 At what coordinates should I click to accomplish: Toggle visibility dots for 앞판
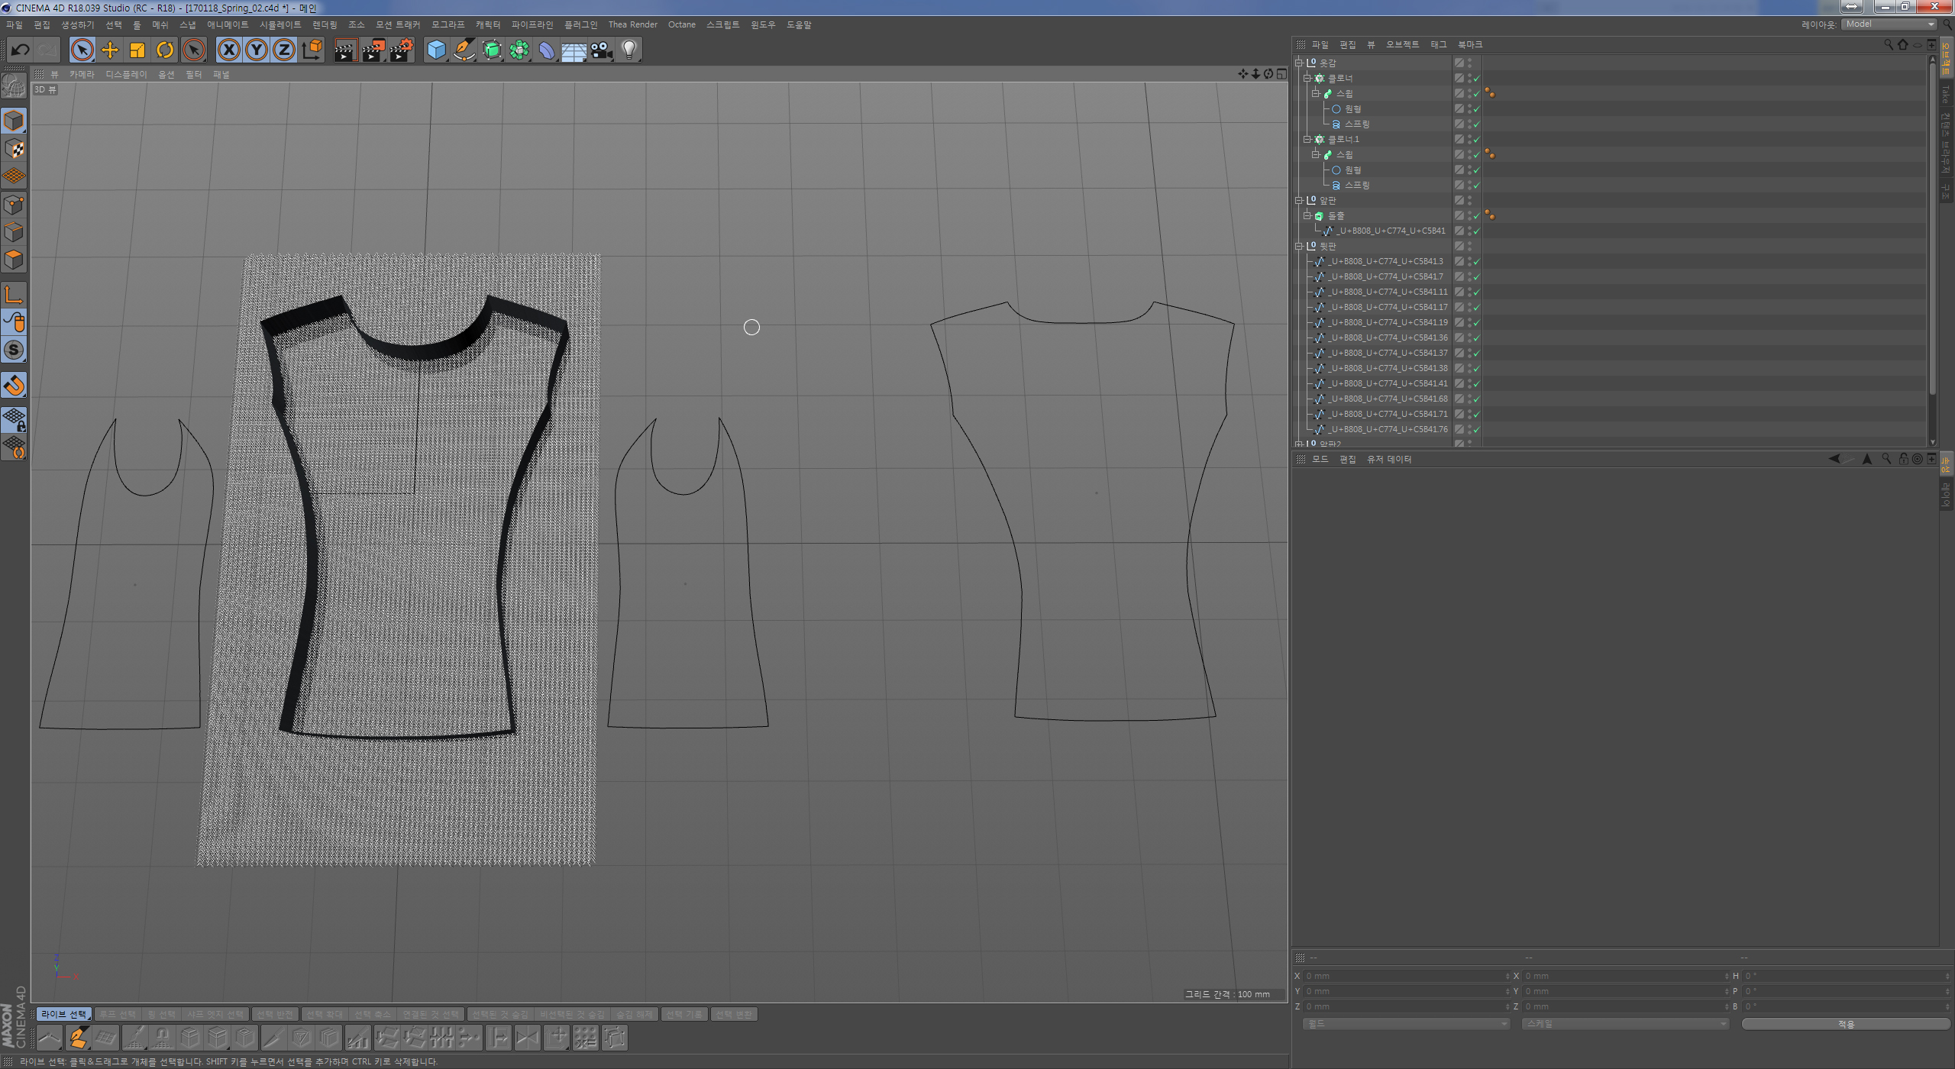point(1469,200)
